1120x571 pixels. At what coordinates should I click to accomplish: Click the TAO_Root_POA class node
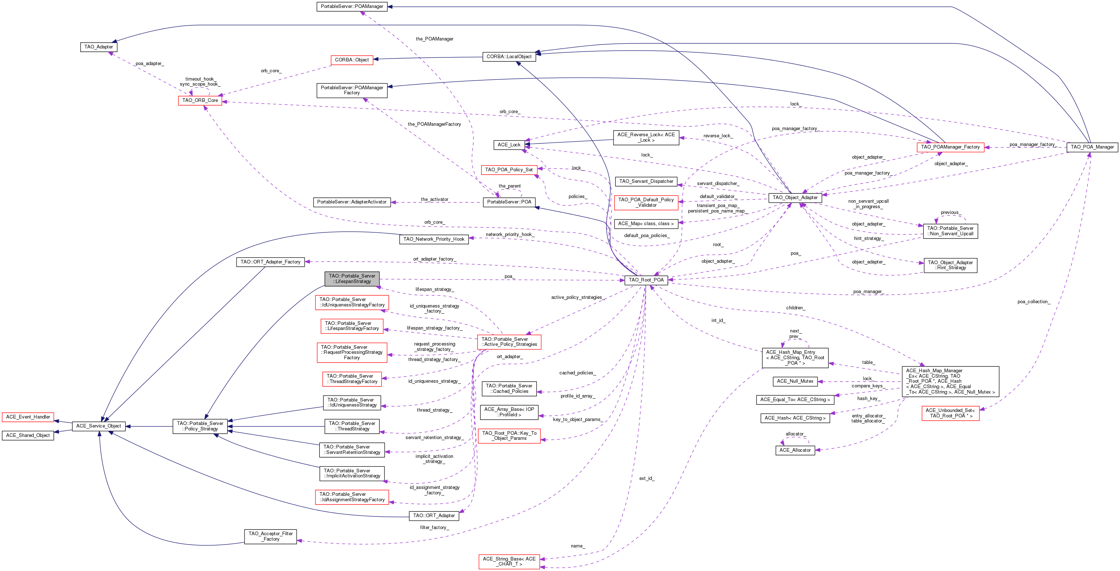646,280
